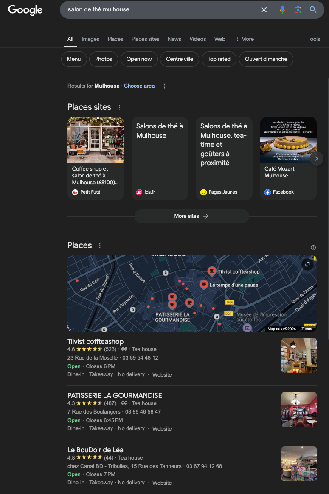Open the Tools options
329x494 pixels.
pyautogui.click(x=314, y=39)
